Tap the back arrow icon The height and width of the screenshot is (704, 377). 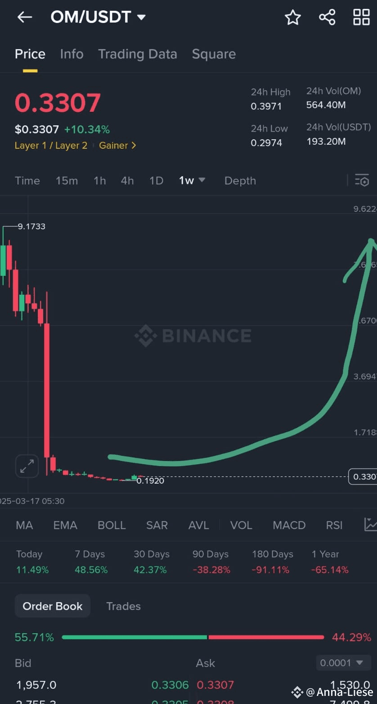point(25,17)
